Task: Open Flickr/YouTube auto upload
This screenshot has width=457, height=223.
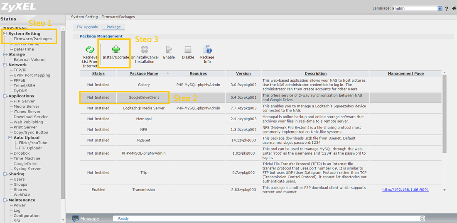Action: pos(33,143)
